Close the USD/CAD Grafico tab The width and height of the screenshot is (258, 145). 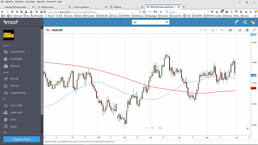178,7
